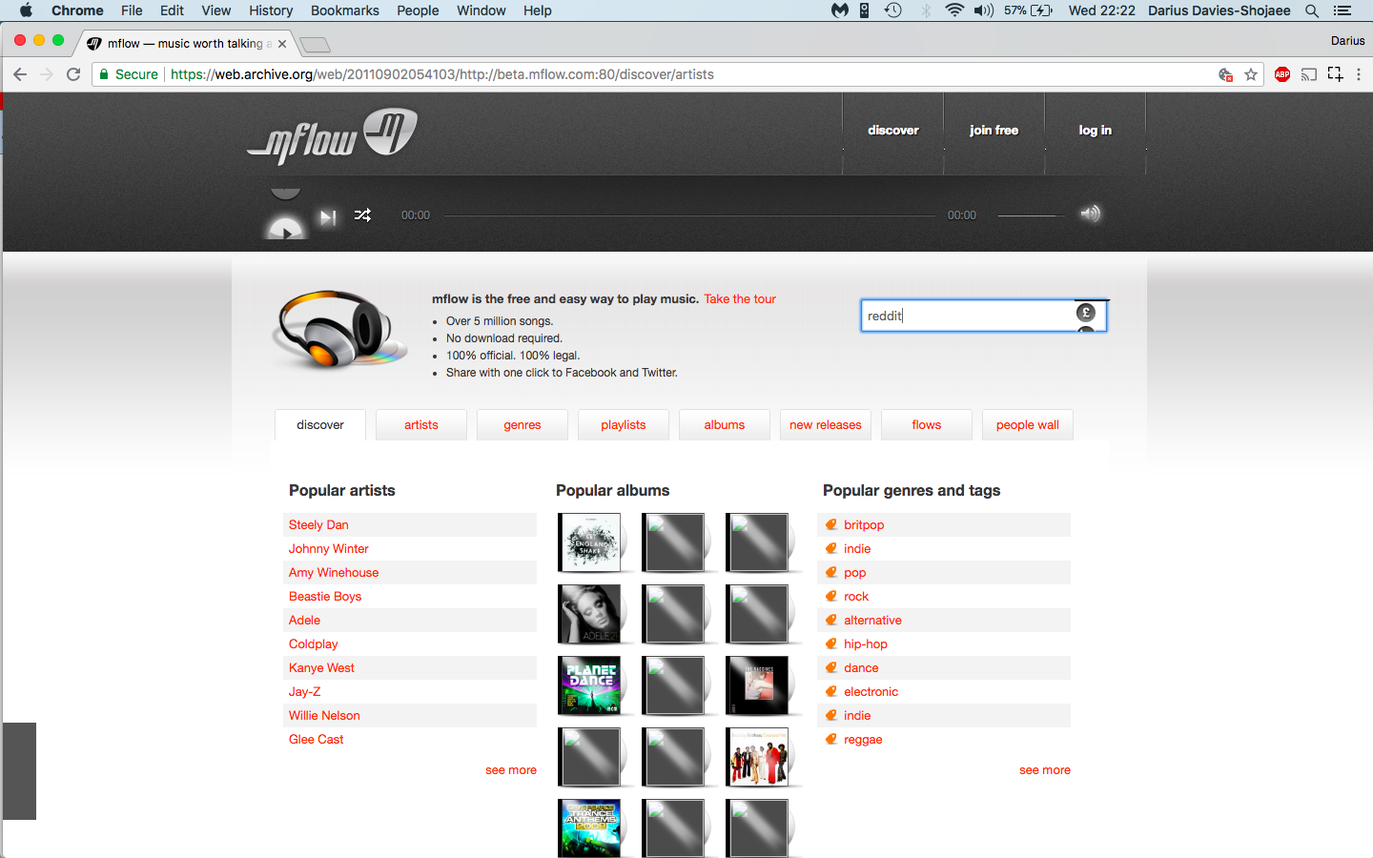Viewport: 1373px width, 858px height.
Task: Click the britpop tag icon
Action: click(831, 524)
